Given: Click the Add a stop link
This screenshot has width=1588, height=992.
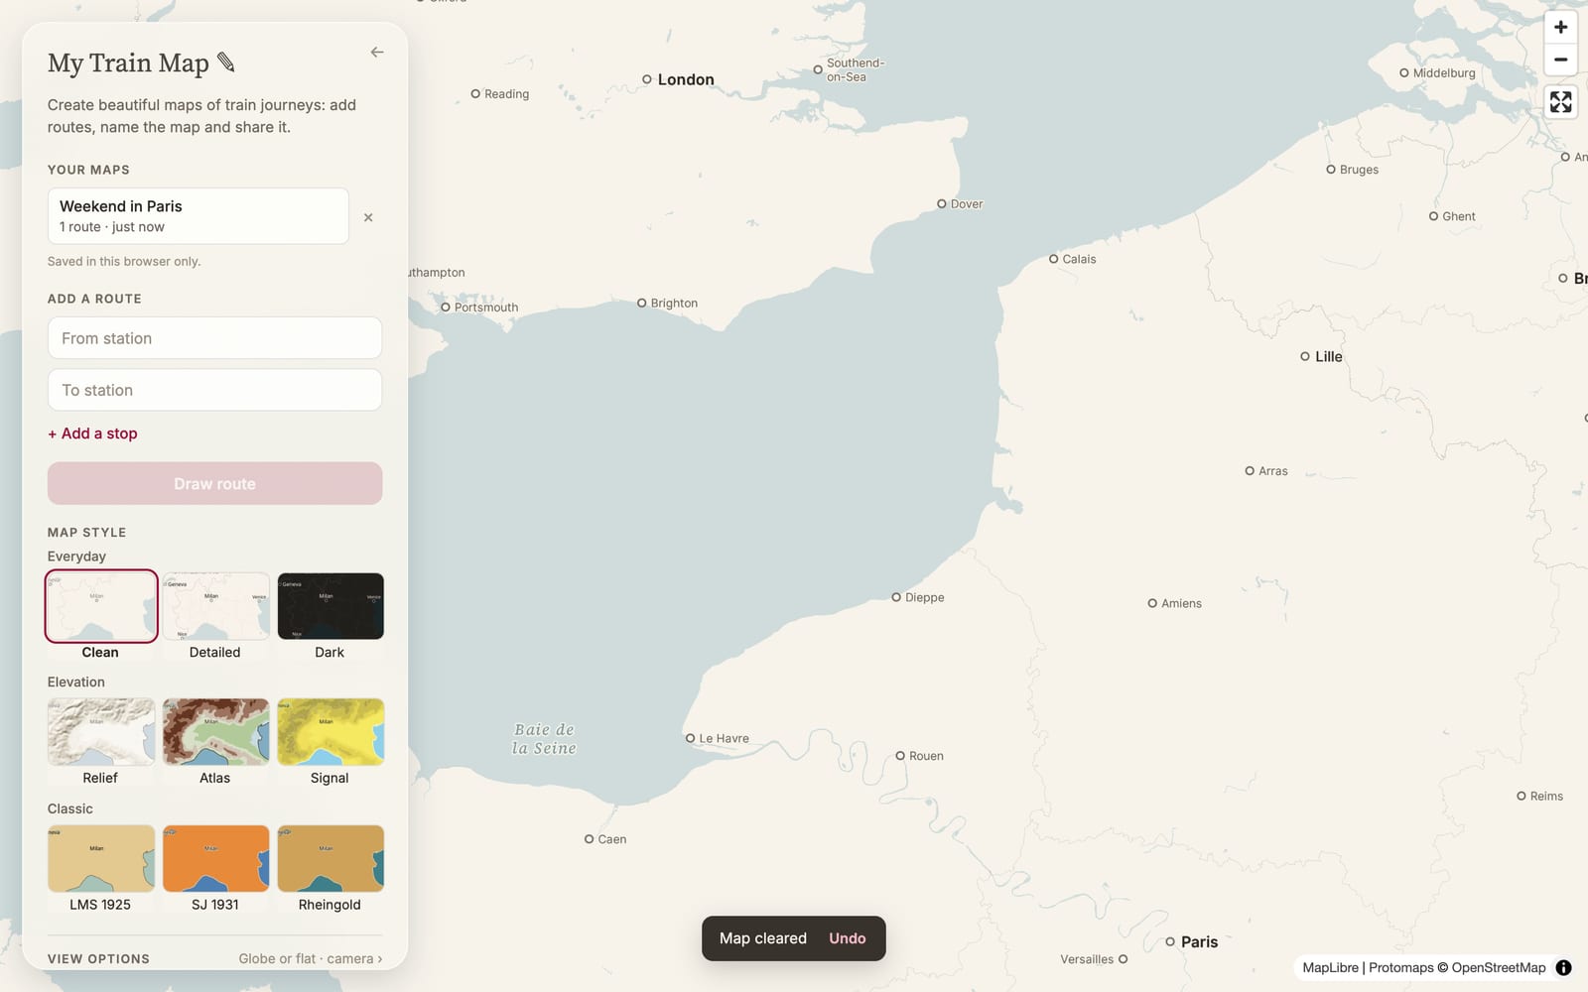Looking at the screenshot, I should pos(92,434).
